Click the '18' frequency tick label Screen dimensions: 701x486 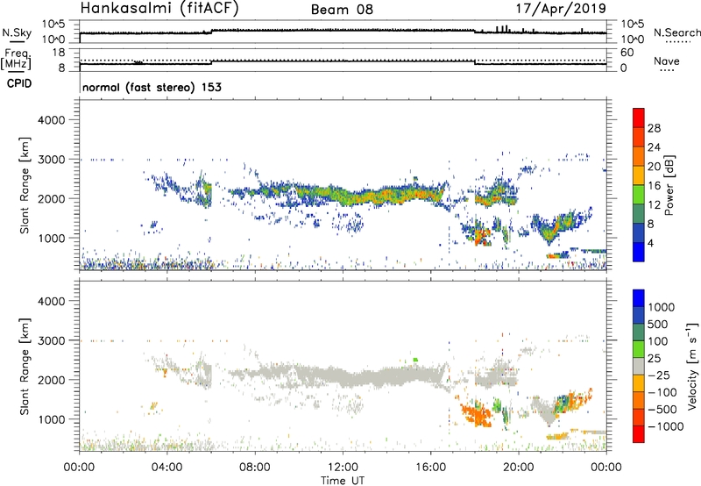pos(58,53)
